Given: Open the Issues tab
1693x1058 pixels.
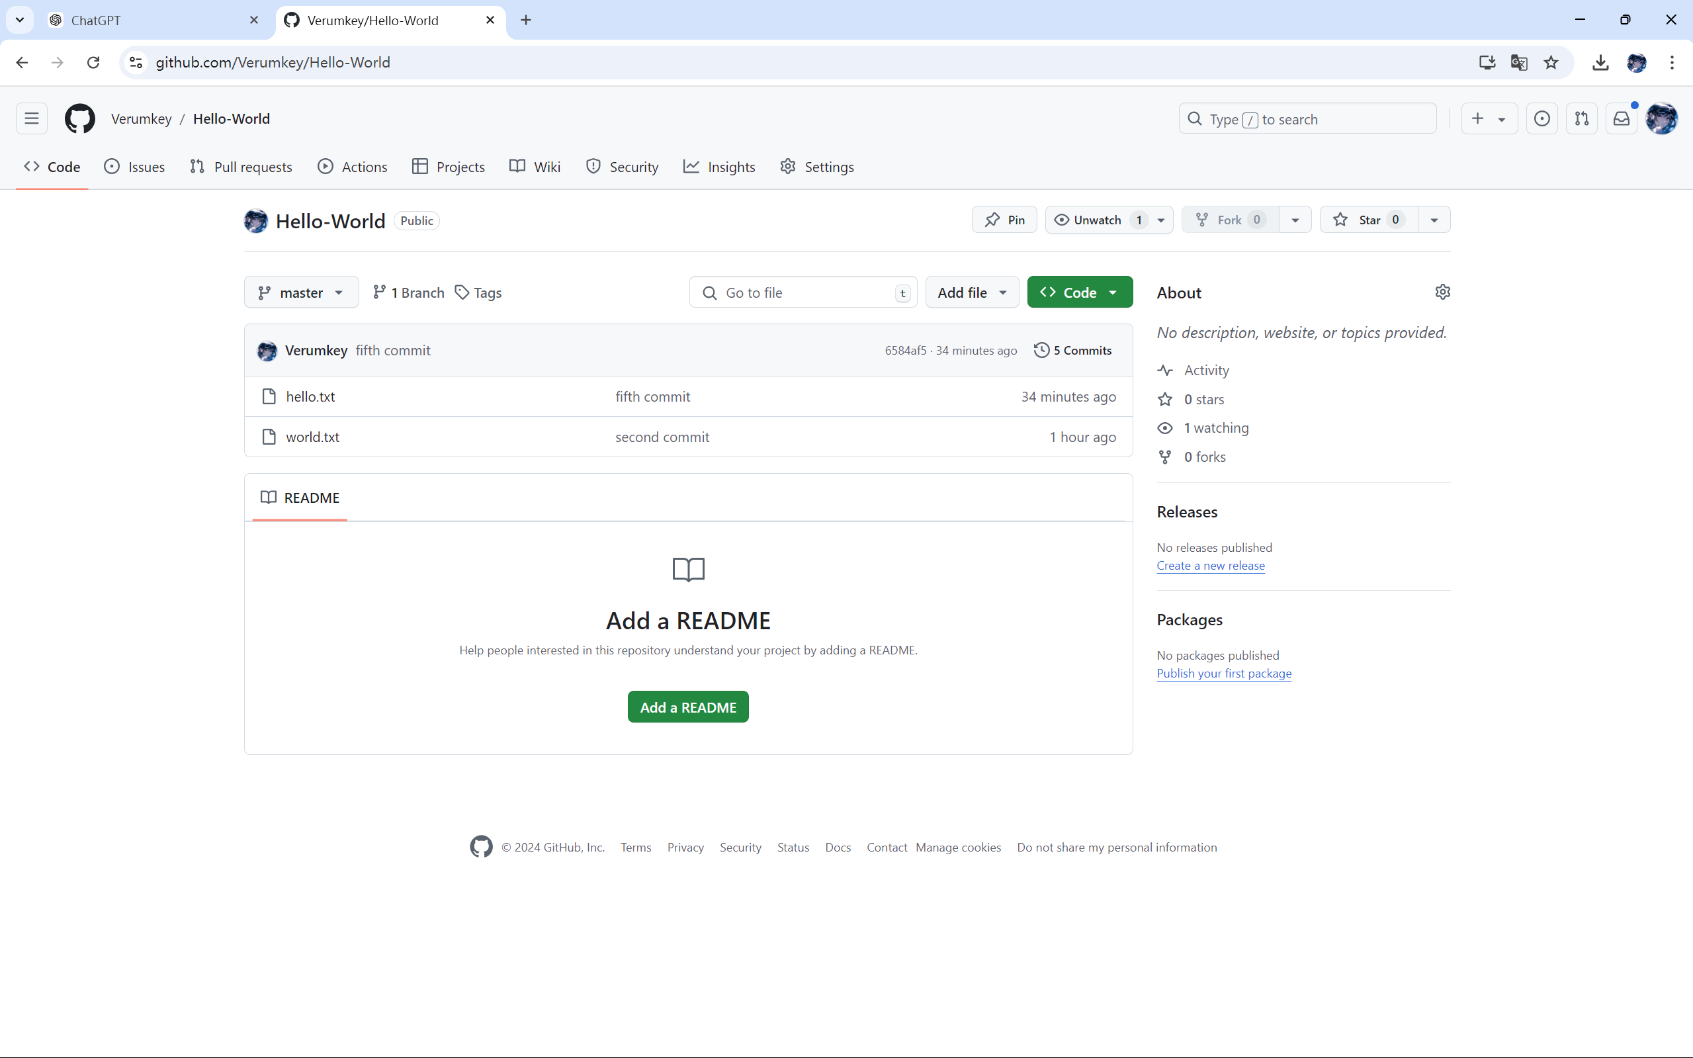Looking at the screenshot, I should point(134,167).
